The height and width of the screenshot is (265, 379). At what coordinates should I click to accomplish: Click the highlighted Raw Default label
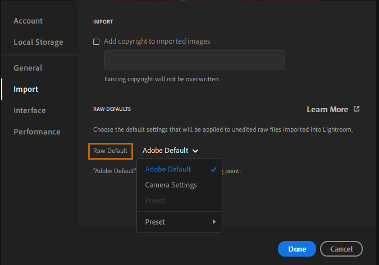click(x=111, y=151)
